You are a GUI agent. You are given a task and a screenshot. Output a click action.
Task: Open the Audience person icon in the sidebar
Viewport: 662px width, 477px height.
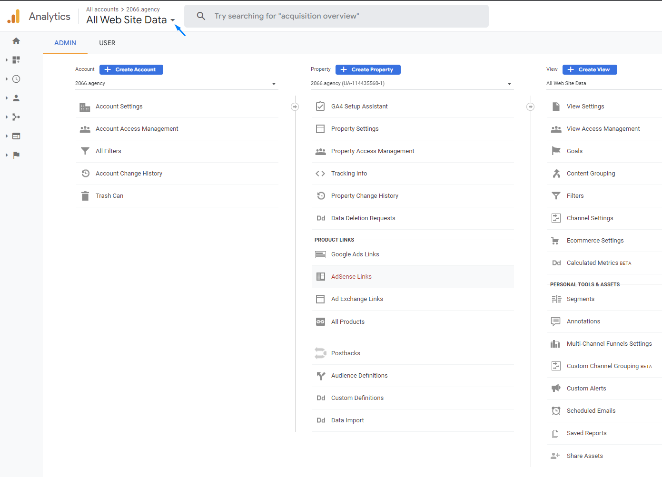(x=16, y=98)
